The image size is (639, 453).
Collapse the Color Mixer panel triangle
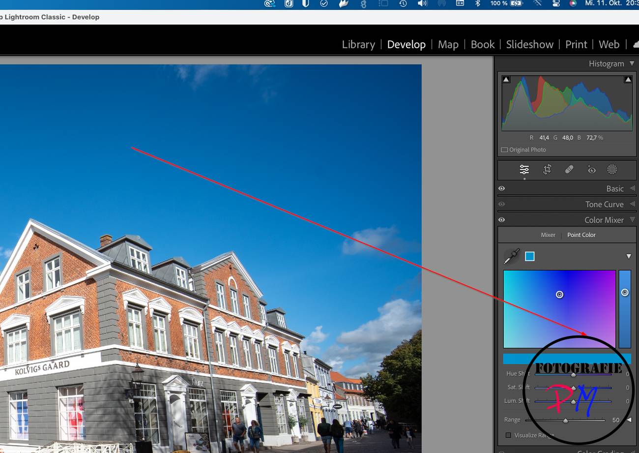pos(633,220)
